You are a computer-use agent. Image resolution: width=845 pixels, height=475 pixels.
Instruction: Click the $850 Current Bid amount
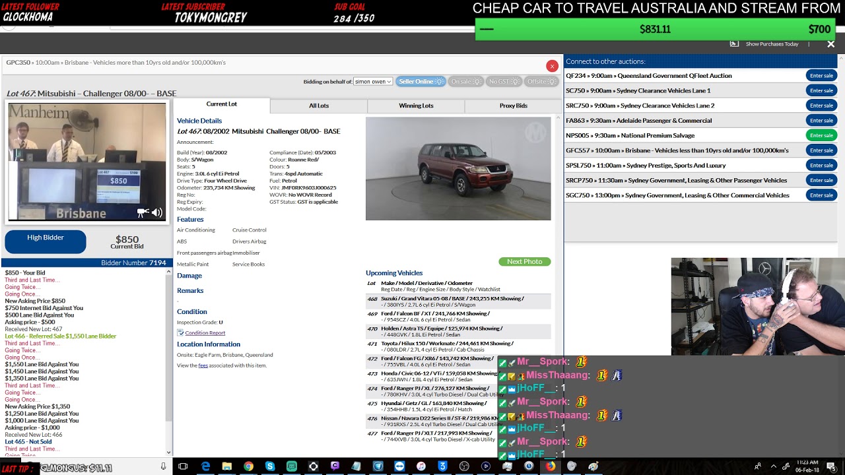pos(127,239)
